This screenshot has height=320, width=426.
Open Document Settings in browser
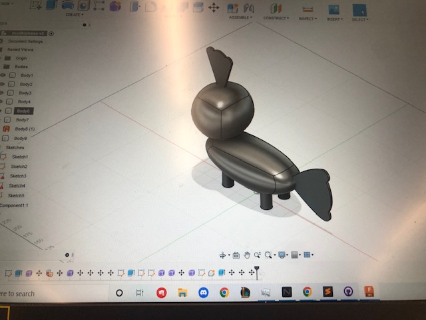point(25,41)
